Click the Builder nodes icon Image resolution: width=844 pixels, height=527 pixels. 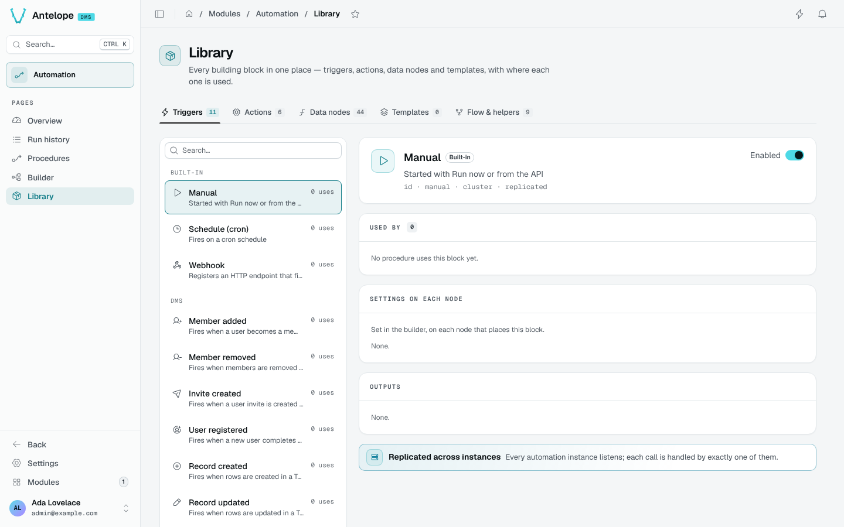(16, 177)
